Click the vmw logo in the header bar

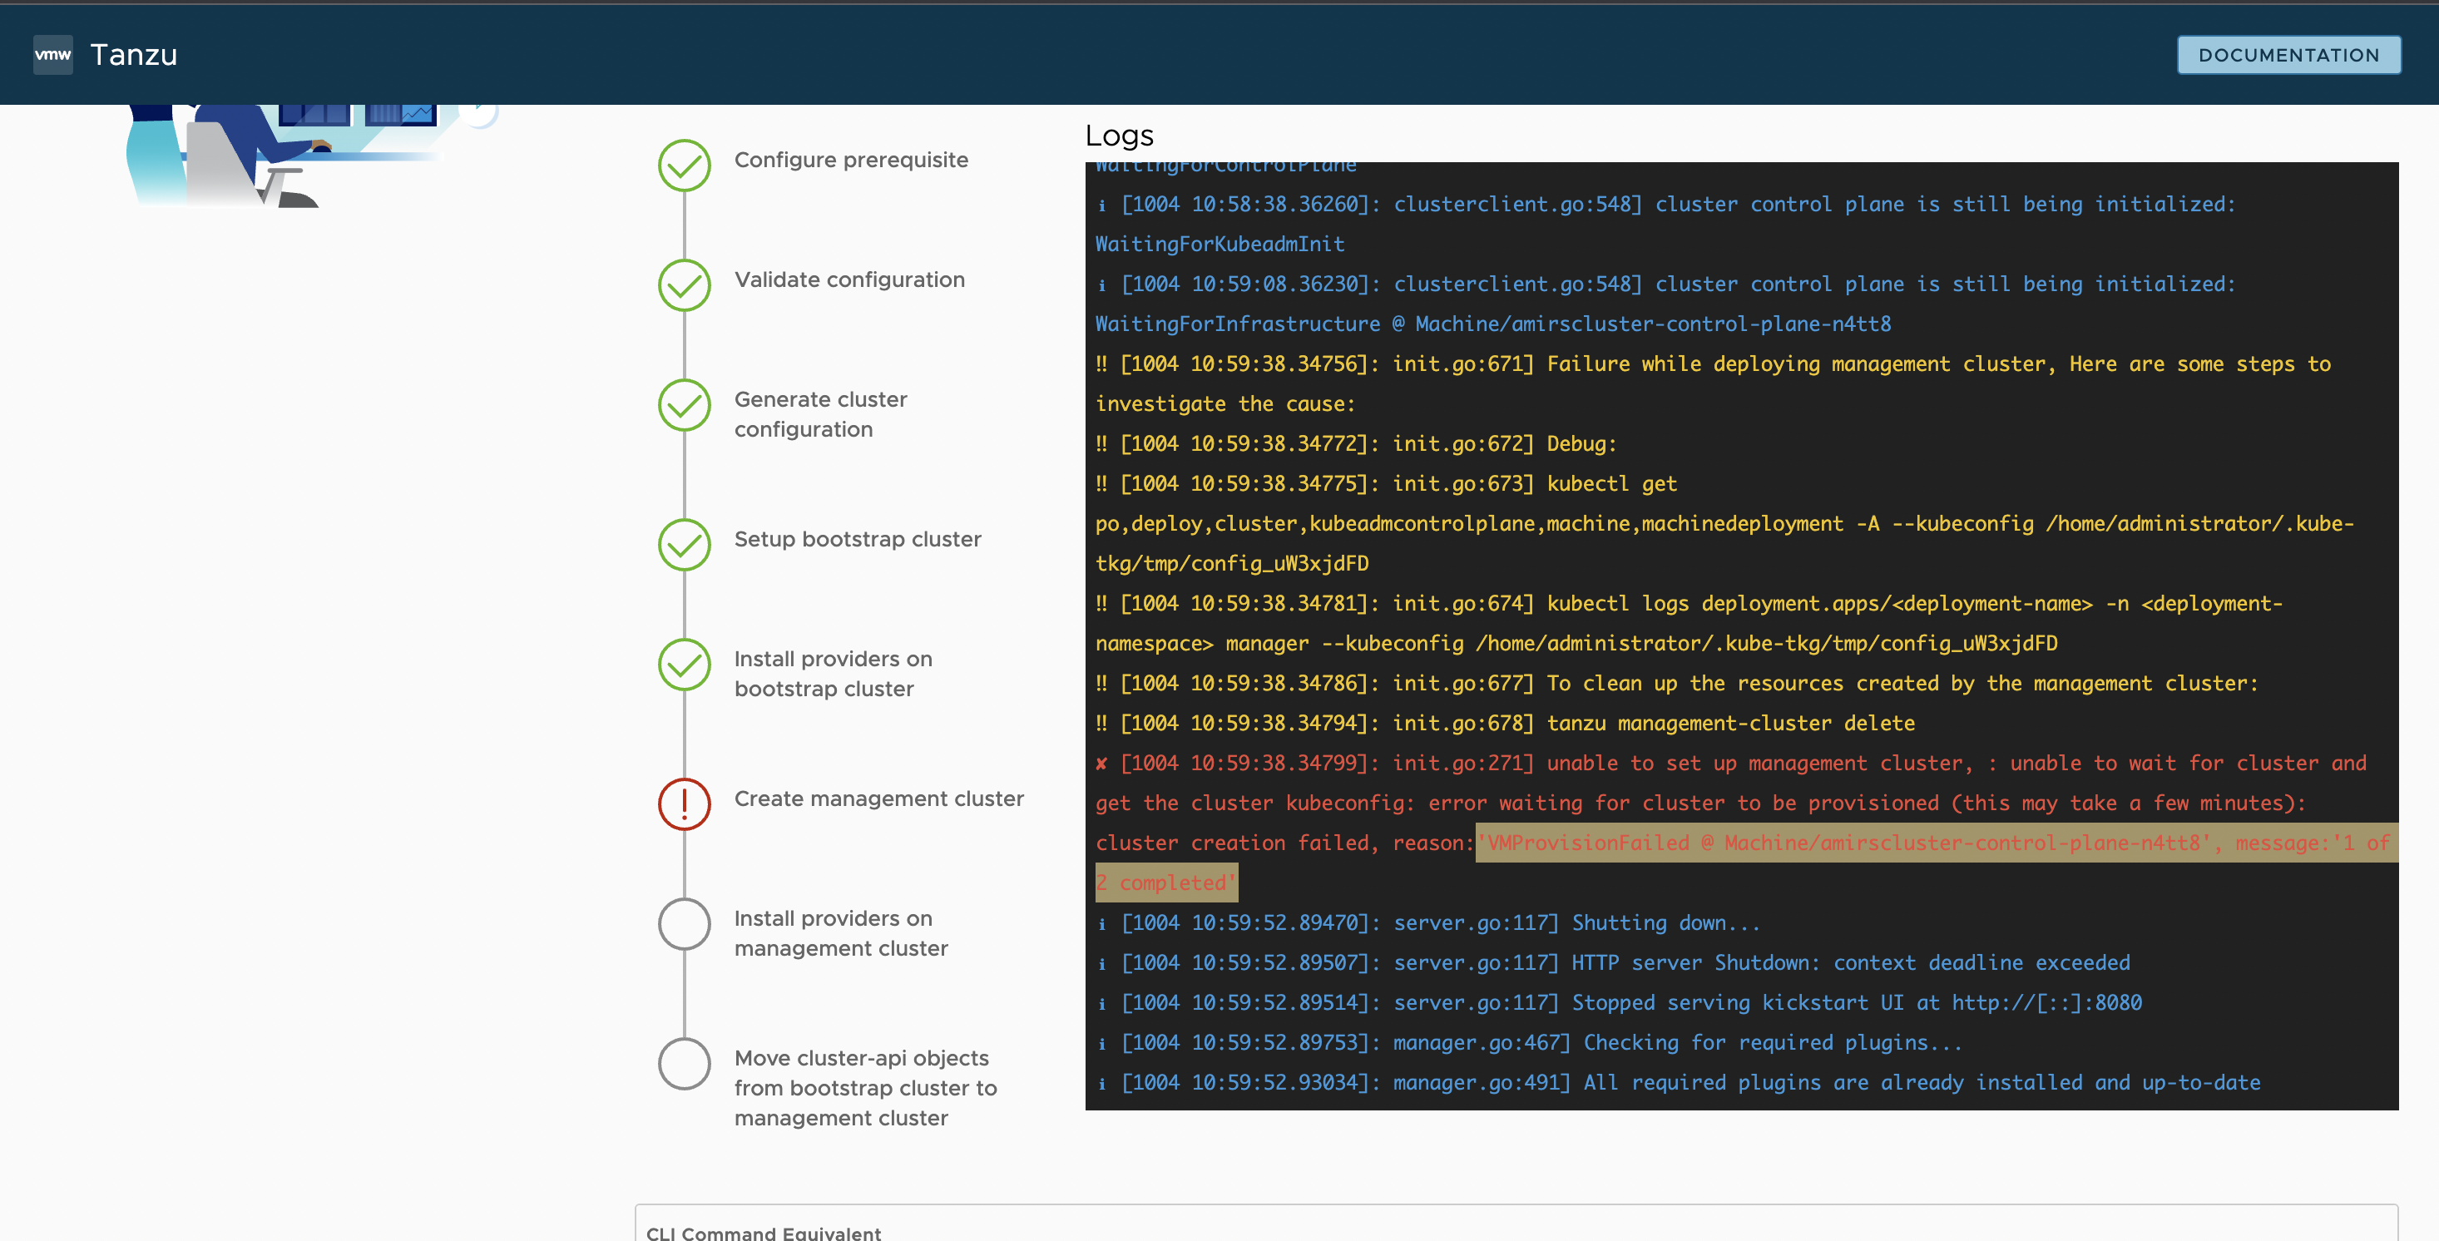52,54
